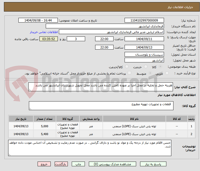Image resolution: width=200 pixels, height=171 pixels.
Task: Click the resize handle of گروه کالا box
Action: click(x=30, y=109)
